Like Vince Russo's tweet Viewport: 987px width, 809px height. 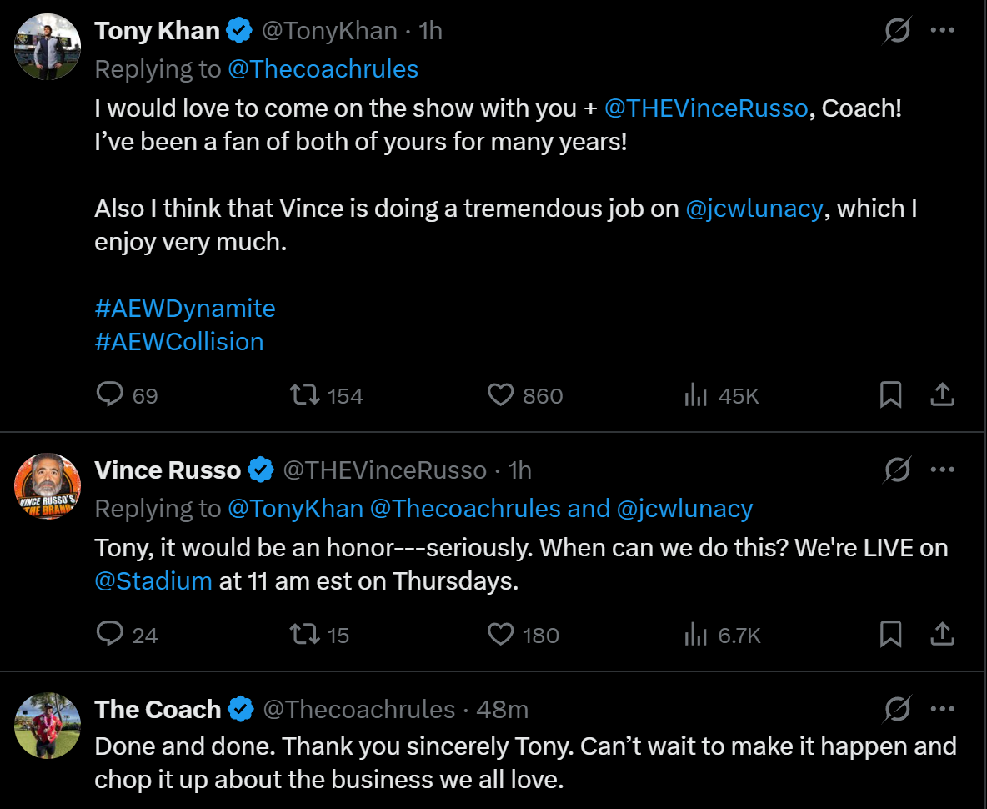pyautogui.click(x=500, y=634)
